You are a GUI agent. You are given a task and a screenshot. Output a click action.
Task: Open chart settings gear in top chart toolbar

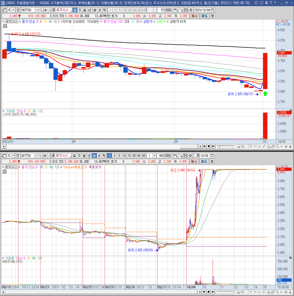tap(191, 10)
